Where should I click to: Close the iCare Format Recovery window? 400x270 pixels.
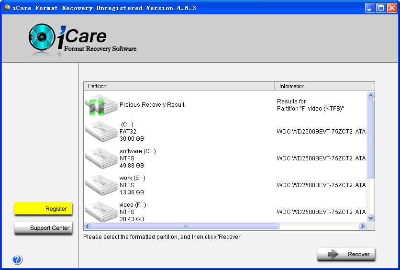pos(392,8)
